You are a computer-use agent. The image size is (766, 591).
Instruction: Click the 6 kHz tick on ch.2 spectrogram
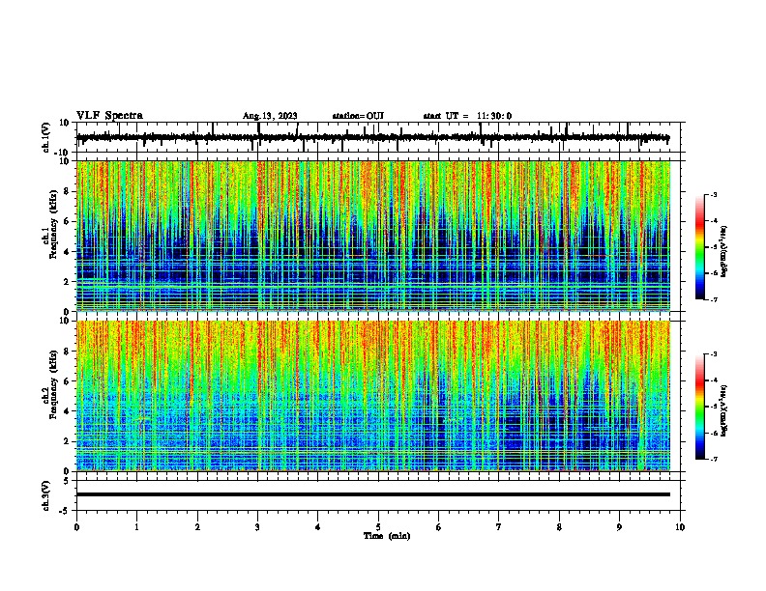click(x=66, y=381)
